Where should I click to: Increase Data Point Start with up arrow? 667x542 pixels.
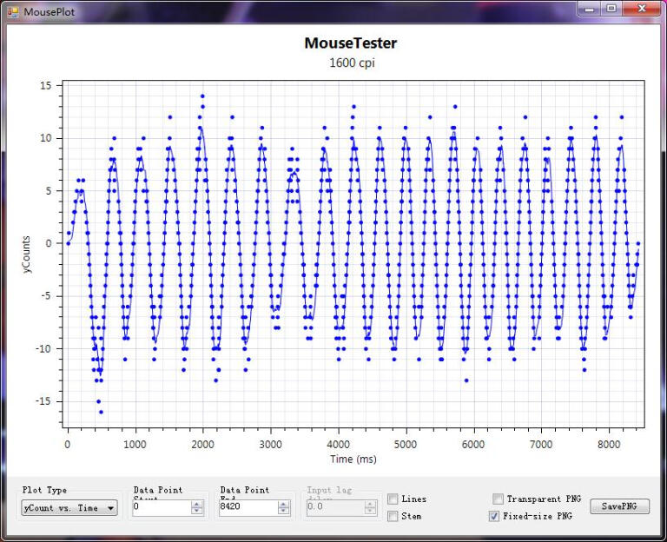(197, 505)
